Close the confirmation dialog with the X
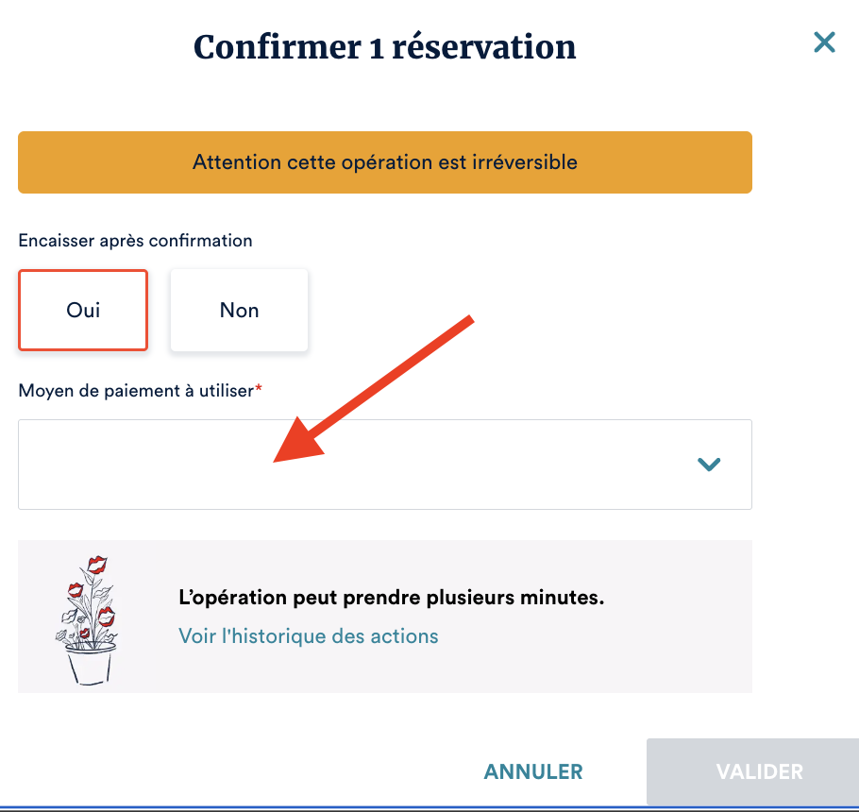 [x=824, y=42]
